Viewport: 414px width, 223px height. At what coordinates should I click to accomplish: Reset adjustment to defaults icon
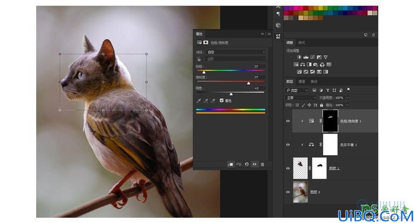tap(246, 164)
